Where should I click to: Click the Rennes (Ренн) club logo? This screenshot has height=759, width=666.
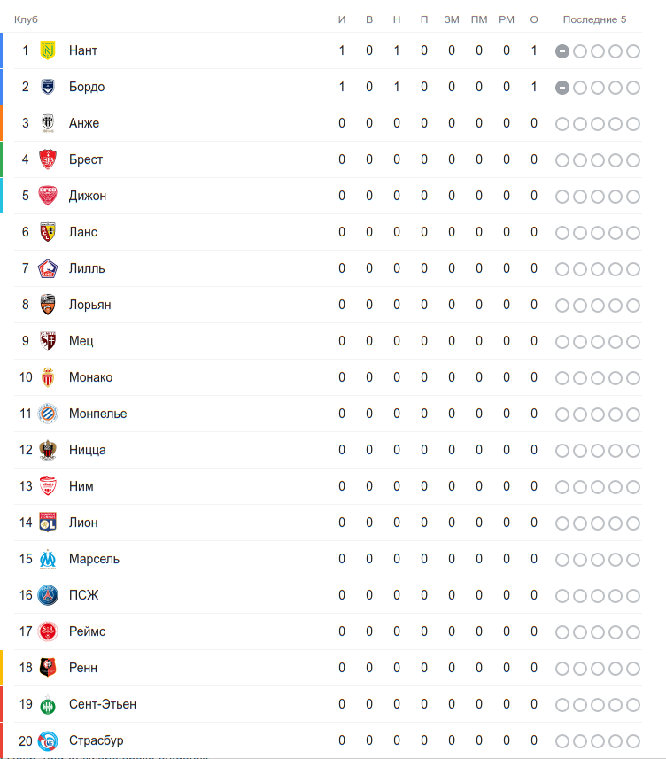[48, 668]
